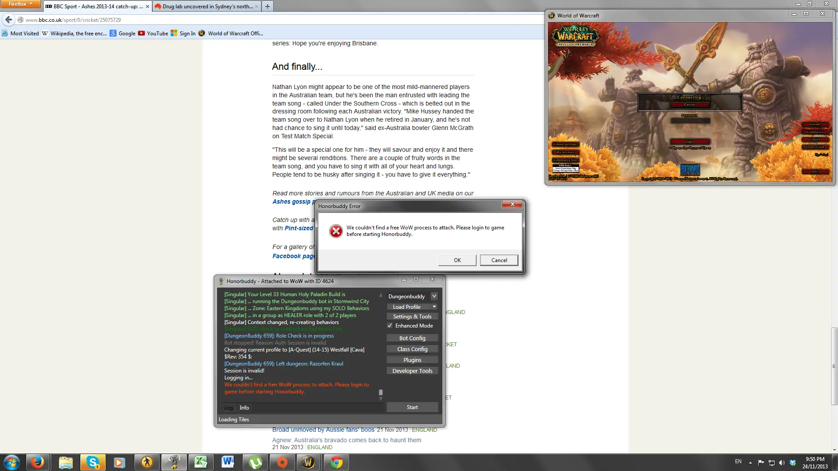
Task: Toggle Remember Account Name checkbox in WoW
Action: [x=670, y=148]
